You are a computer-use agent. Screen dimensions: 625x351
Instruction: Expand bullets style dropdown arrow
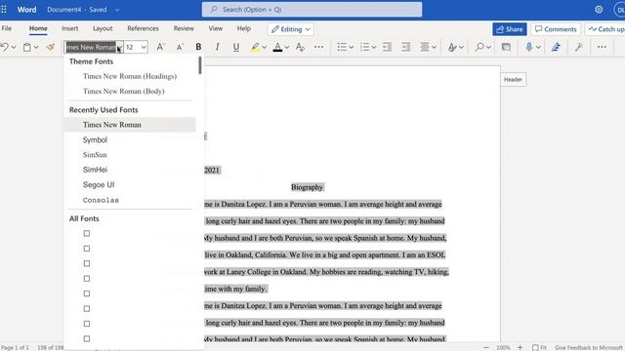(352, 48)
